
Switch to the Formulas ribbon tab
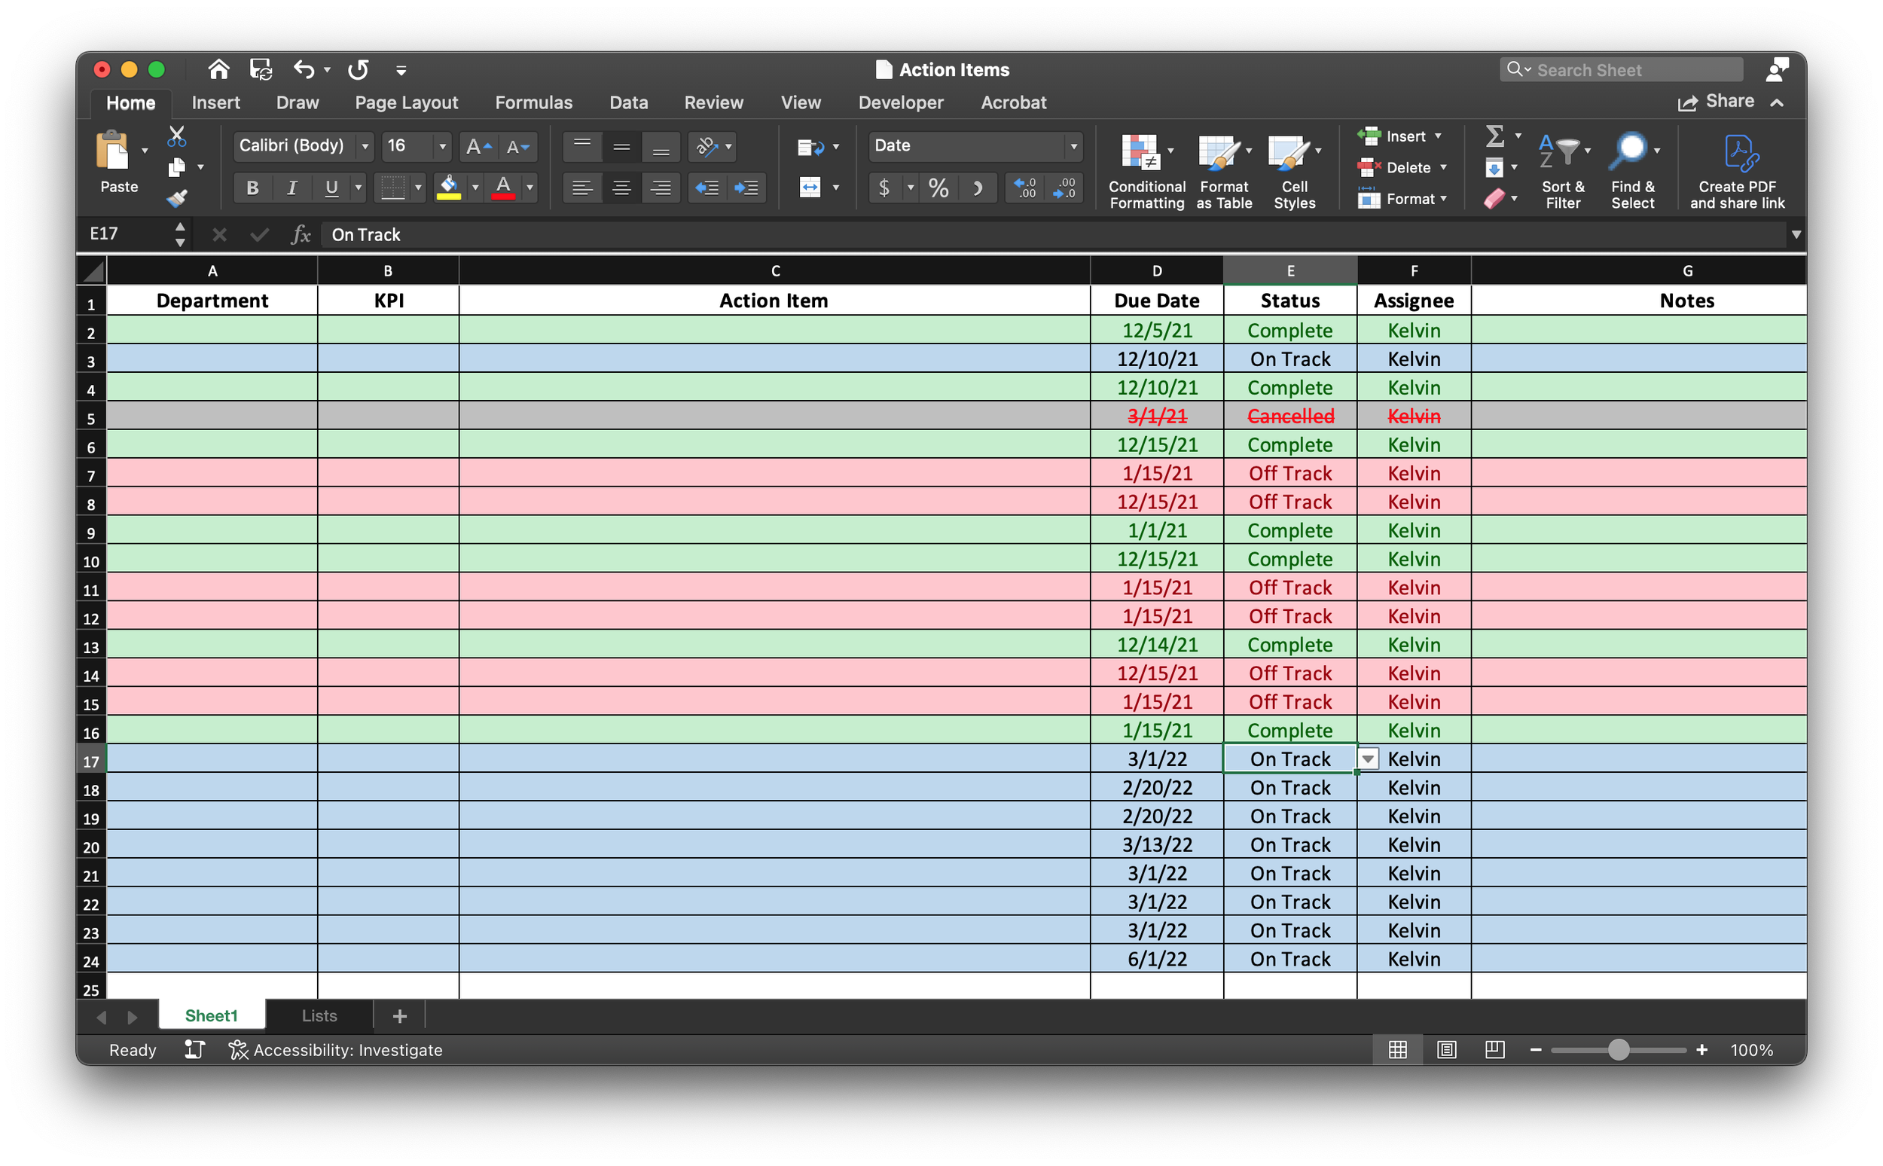coord(533,102)
